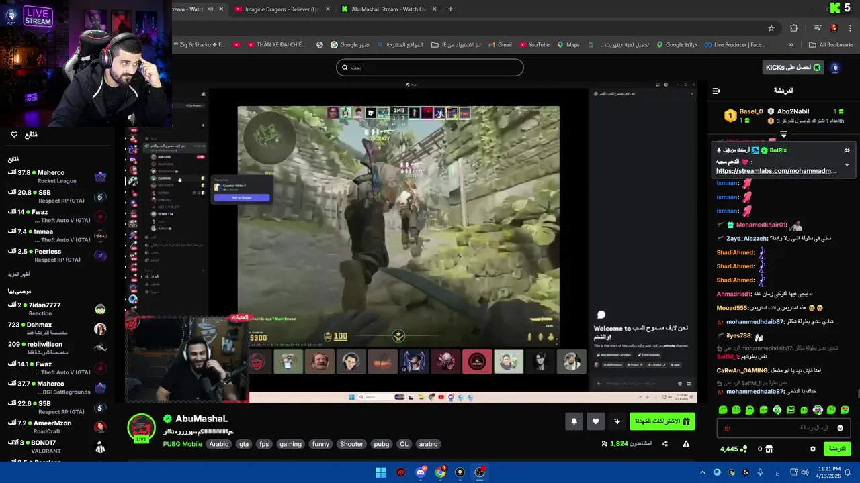860x483 pixels.
Task: Focus the Kick search box
Action: click(430, 67)
